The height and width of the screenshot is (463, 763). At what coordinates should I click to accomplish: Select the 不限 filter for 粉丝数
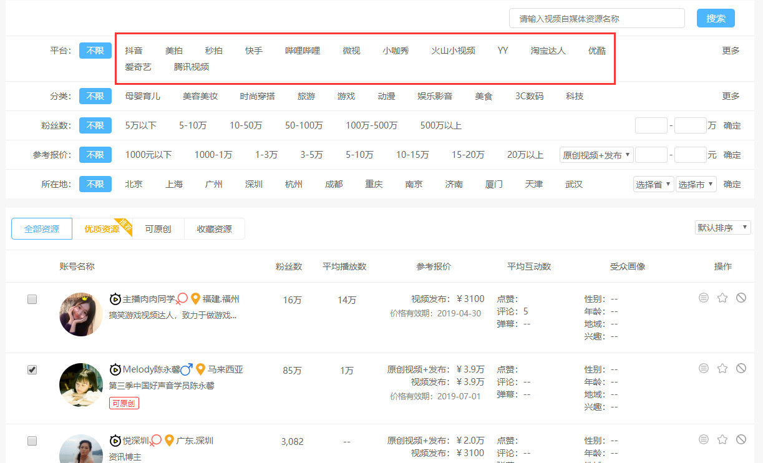(95, 125)
